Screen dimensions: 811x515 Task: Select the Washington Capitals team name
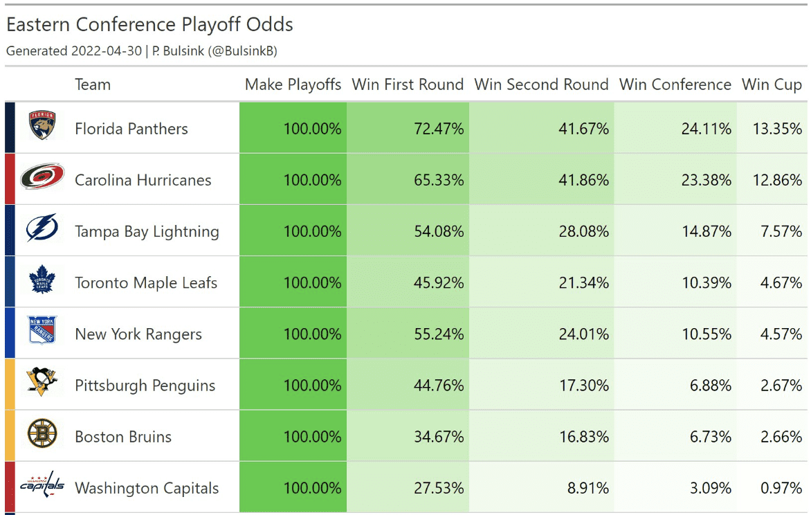pyautogui.click(x=147, y=488)
